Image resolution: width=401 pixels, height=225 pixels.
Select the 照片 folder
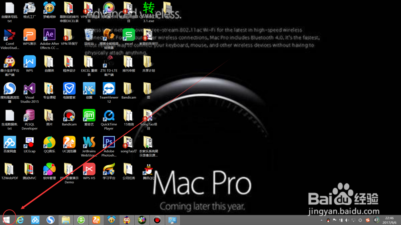49,117
